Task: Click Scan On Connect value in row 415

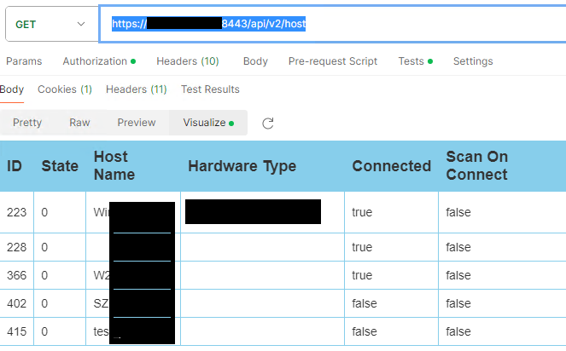Action: (x=458, y=331)
